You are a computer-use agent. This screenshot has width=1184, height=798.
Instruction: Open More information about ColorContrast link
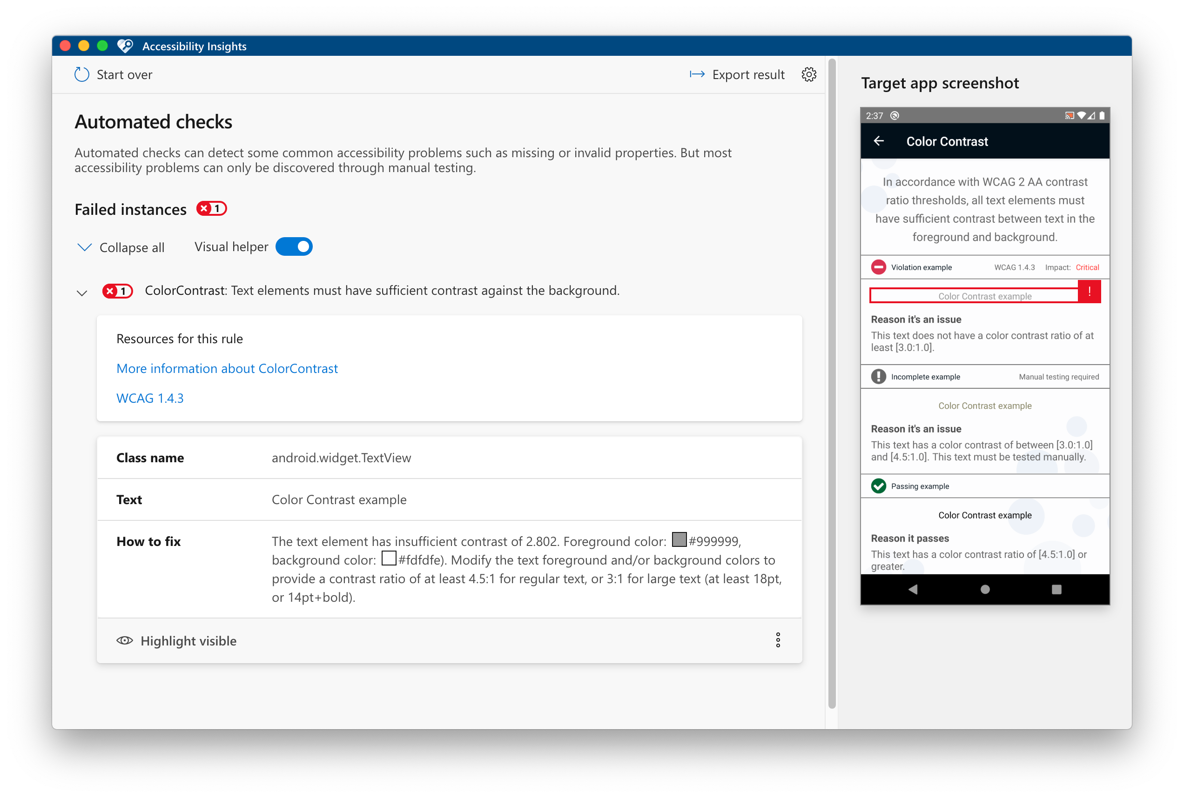pyautogui.click(x=227, y=368)
